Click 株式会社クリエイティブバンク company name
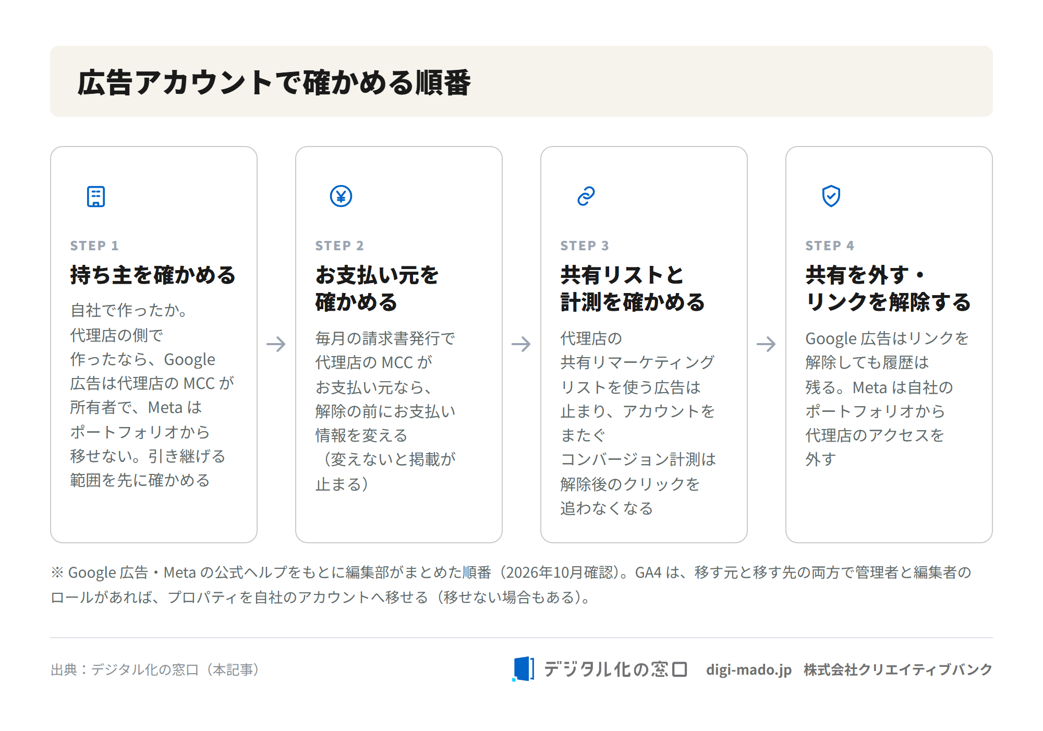The image size is (1043, 731). coord(898,669)
